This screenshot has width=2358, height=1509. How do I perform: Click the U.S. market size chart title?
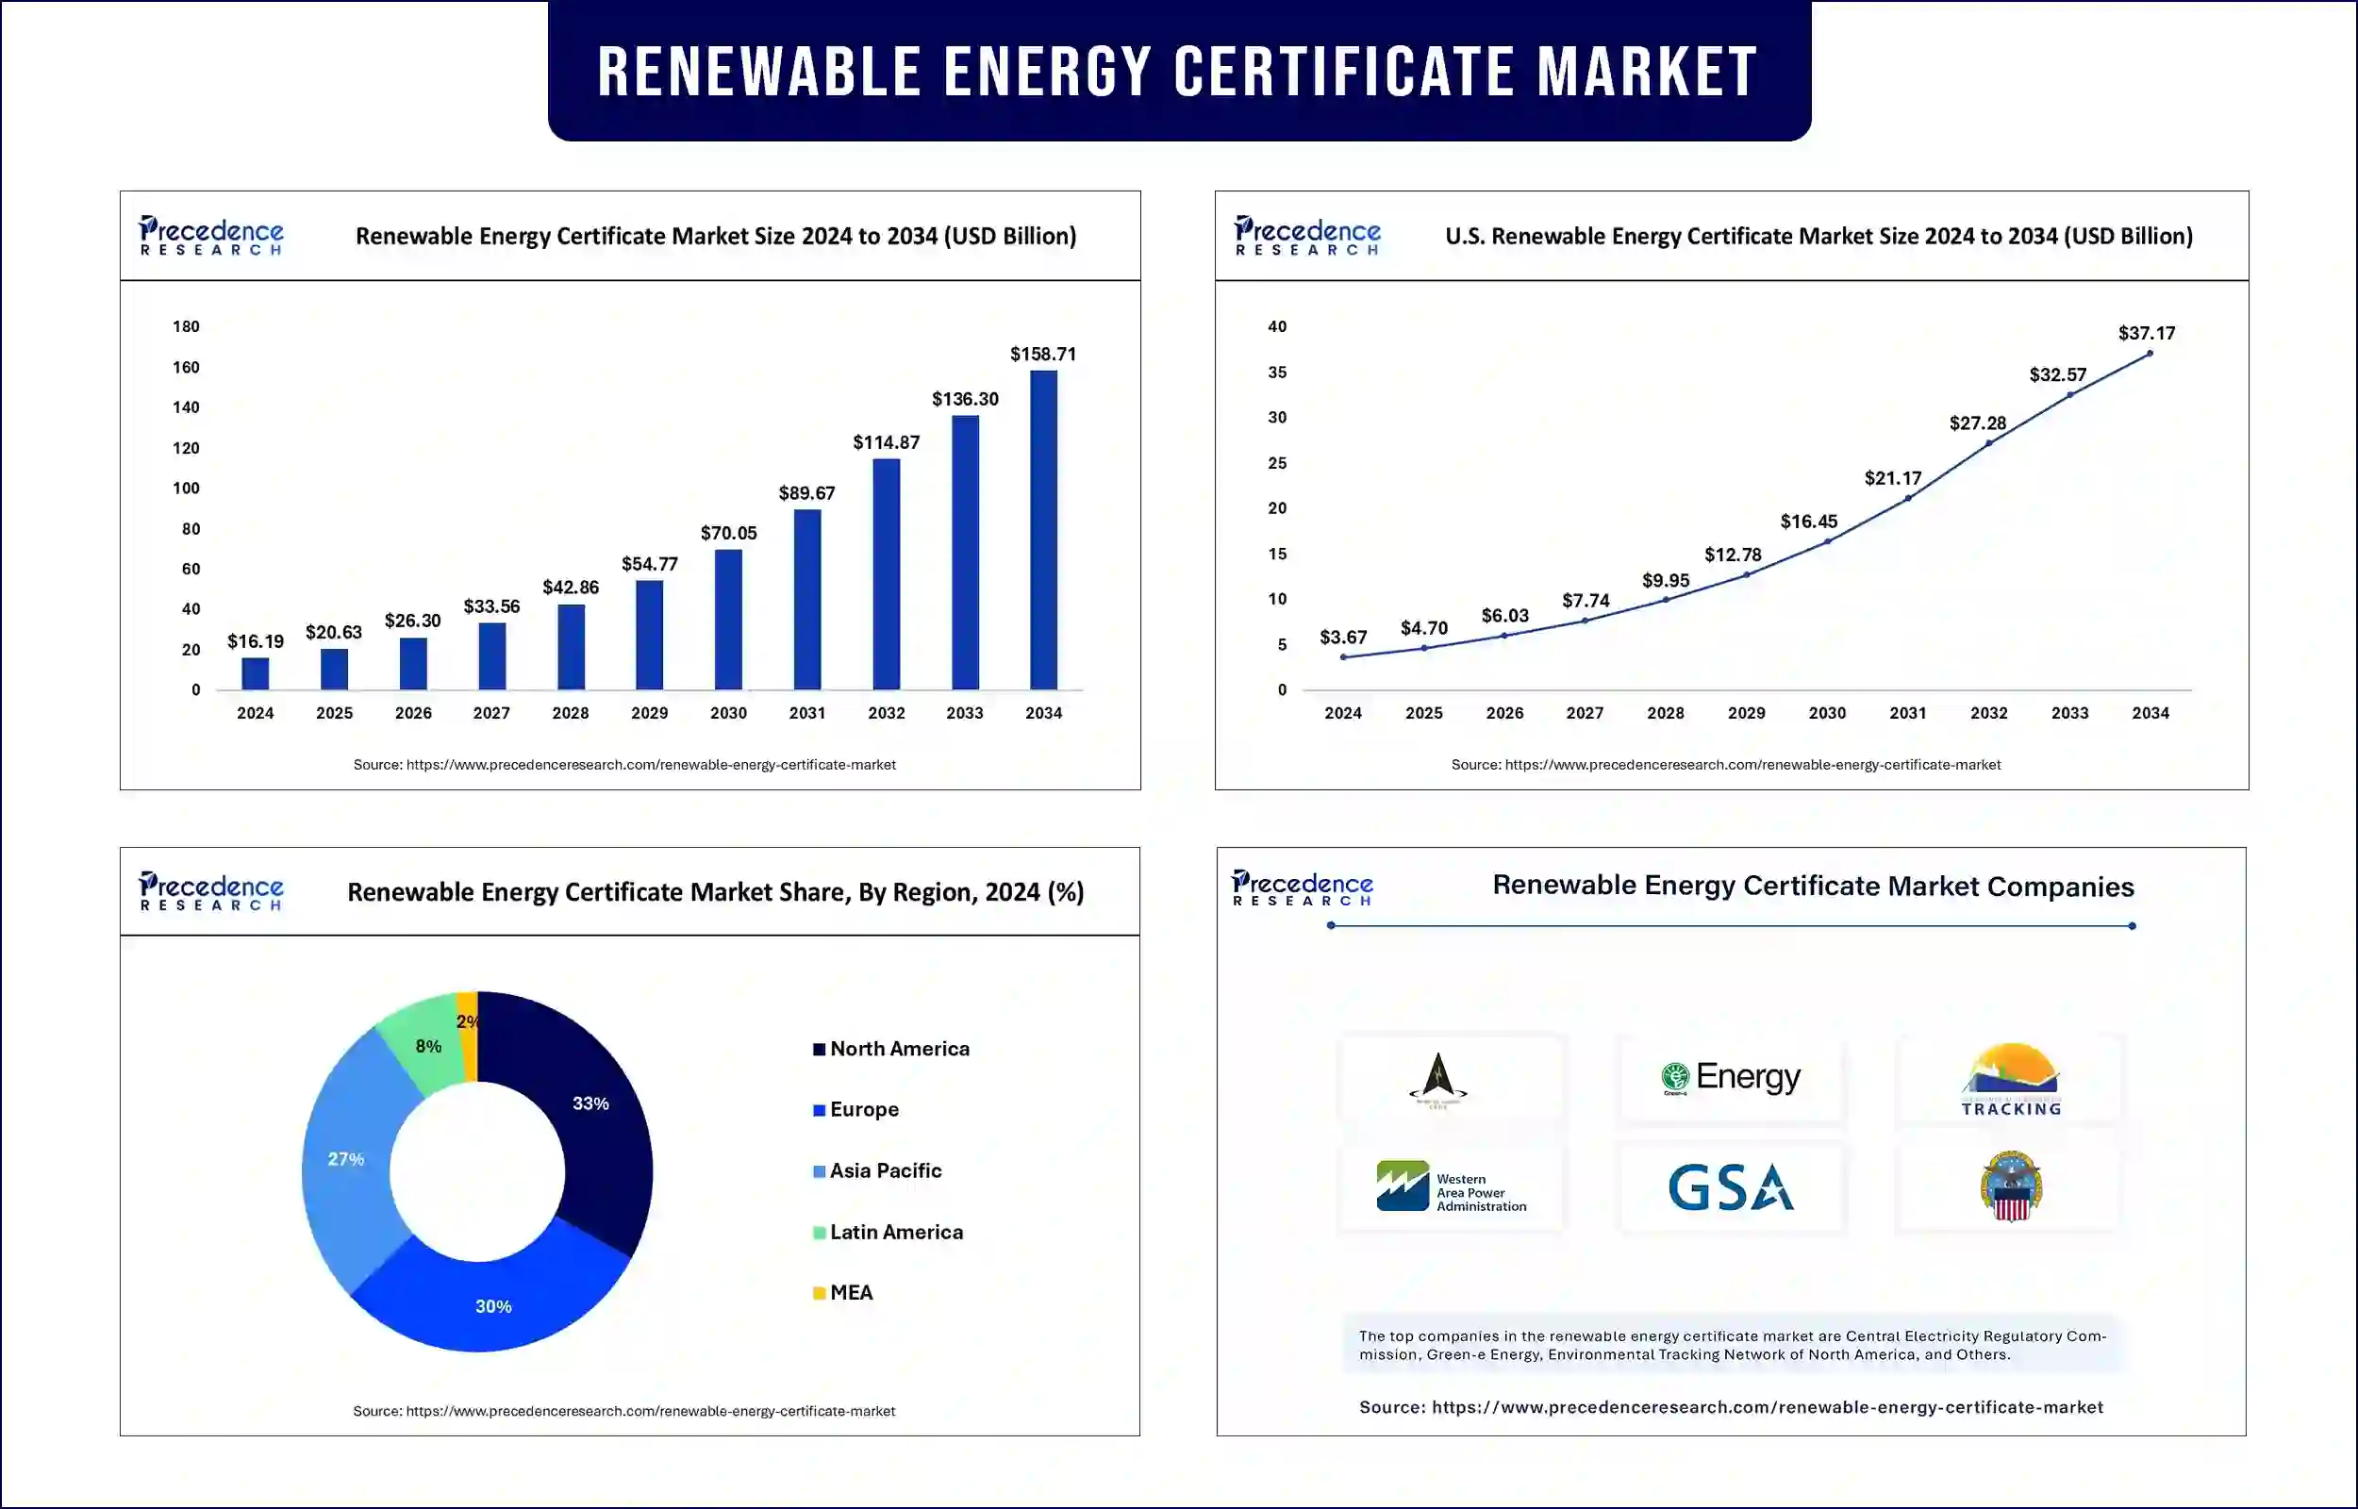pyautogui.click(x=1819, y=237)
